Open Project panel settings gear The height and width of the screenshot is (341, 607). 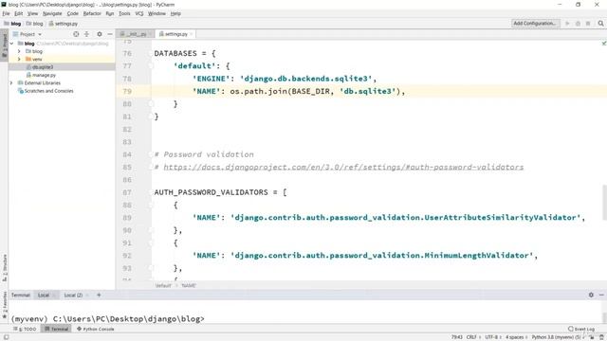click(x=100, y=34)
